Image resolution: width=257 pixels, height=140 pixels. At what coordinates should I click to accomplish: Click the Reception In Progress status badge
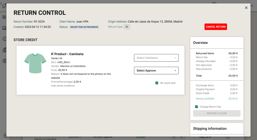pos(84,27)
